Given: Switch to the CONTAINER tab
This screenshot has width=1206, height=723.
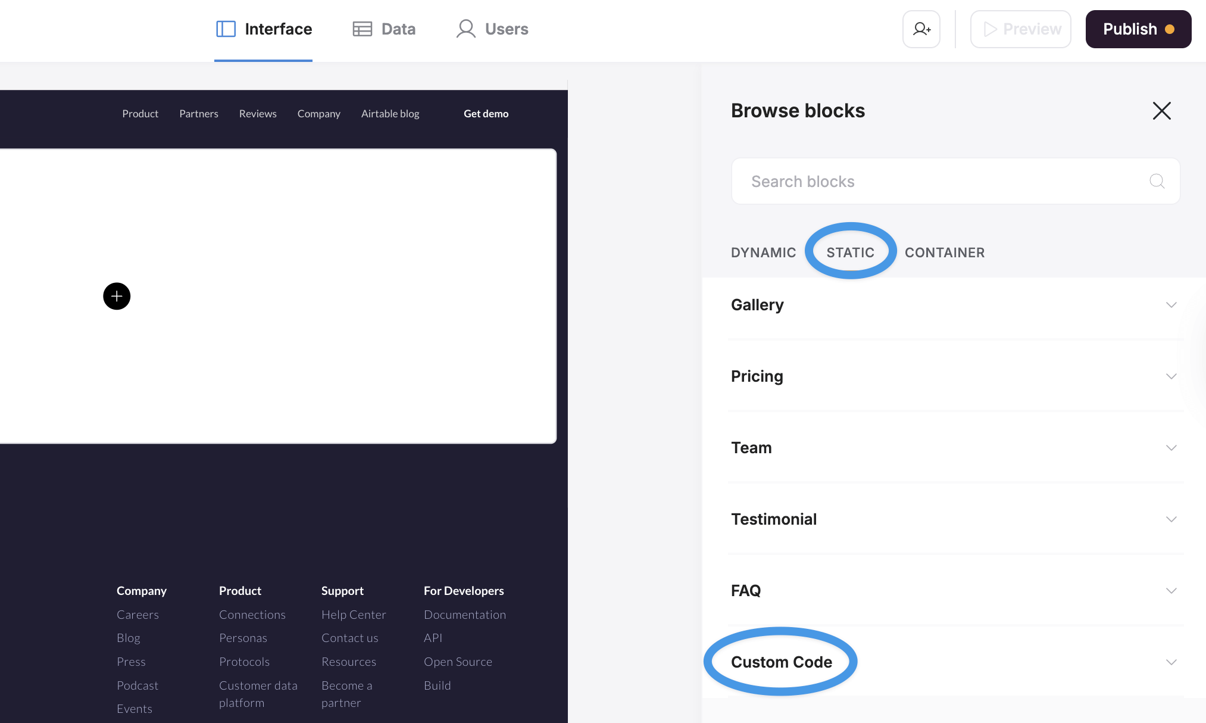Looking at the screenshot, I should (944, 253).
